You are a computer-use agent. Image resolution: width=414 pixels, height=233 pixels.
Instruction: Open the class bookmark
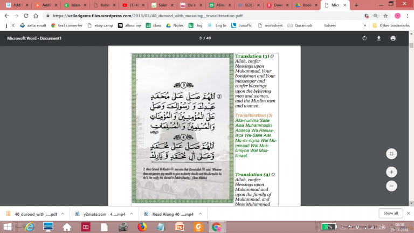coord(154,25)
